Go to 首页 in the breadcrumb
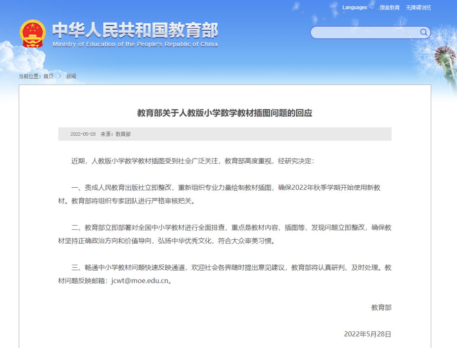Image resolution: width=457 pixels, height=348 pixels. [x=48, y=76]
